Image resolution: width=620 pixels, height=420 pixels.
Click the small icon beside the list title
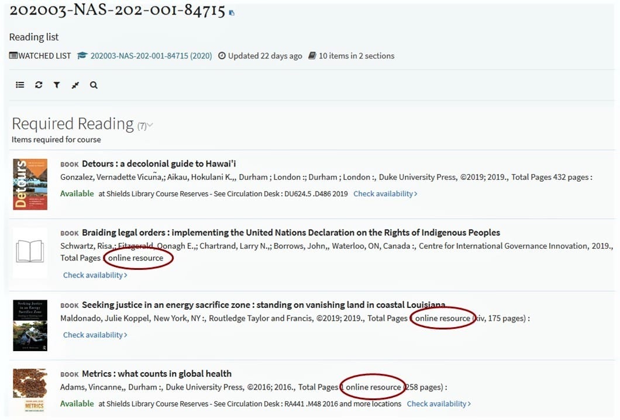coord(232,13)
